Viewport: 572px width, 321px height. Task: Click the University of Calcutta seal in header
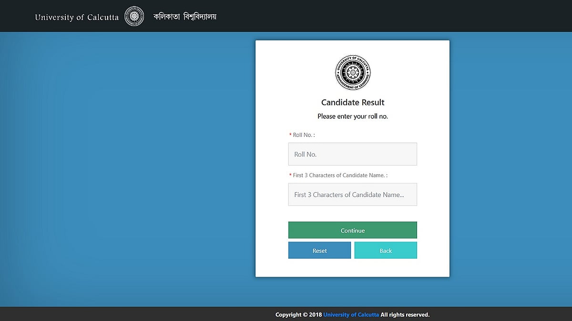(134, 16)
